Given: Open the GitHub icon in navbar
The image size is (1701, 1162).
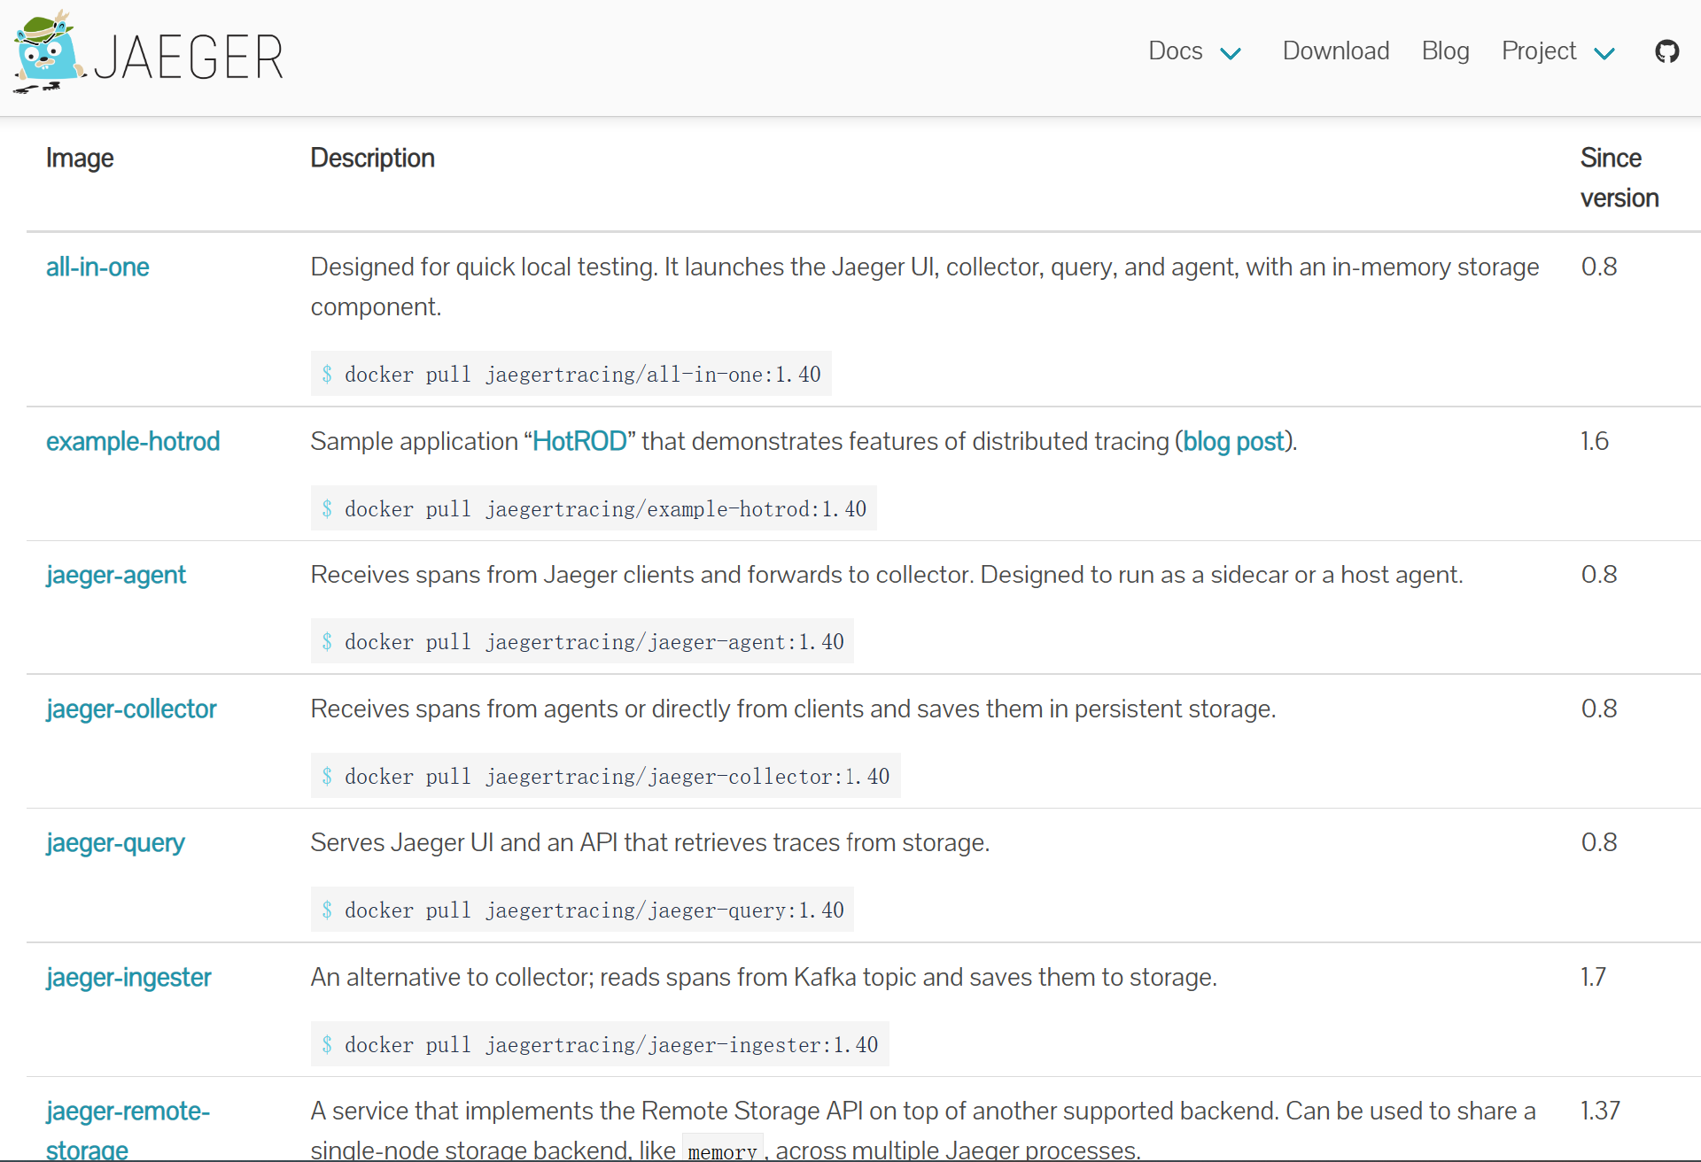Looking at the screenshot, I should pos(1666,51).
